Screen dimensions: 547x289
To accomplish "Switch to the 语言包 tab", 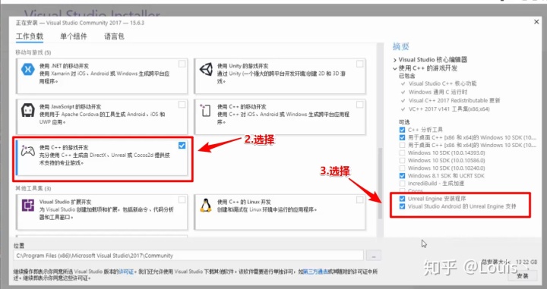I will coord(114,36).
